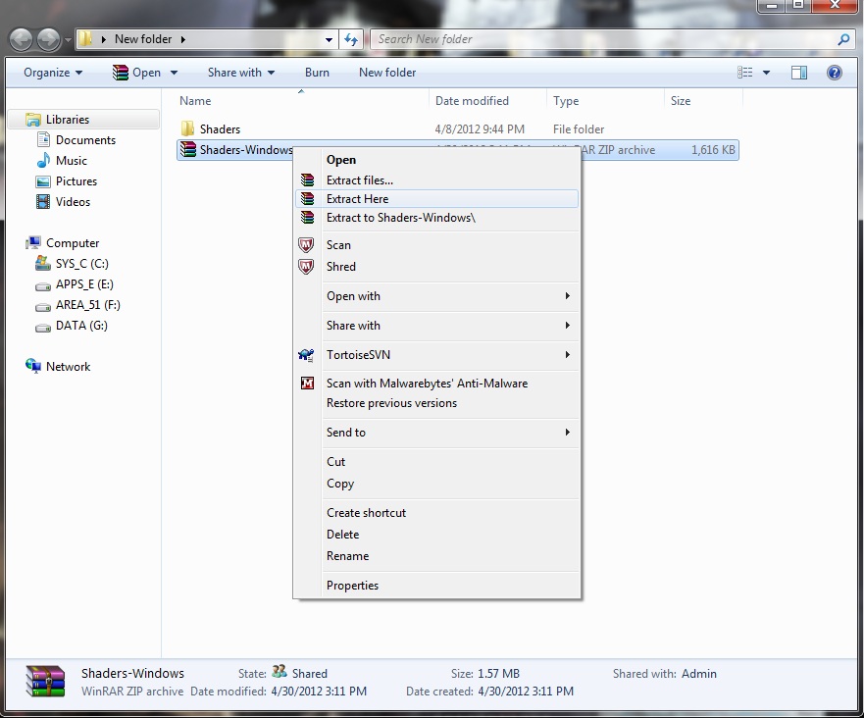The width and height of the screenshot is (864, 718).
Task: Click the Computer icon in navigation pane
Action: [x=33, y=242]
